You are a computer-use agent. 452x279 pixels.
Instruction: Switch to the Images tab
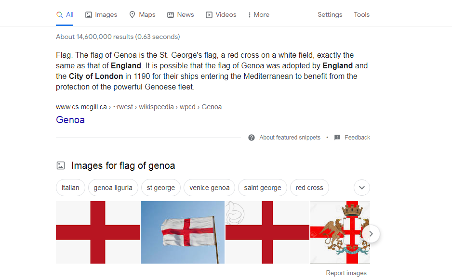pos(101,14)
